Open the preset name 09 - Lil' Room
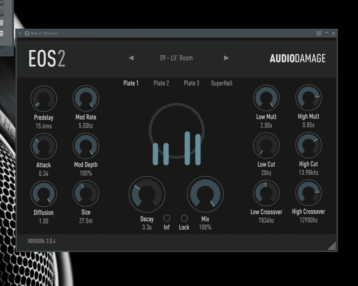 coord(176,58)
